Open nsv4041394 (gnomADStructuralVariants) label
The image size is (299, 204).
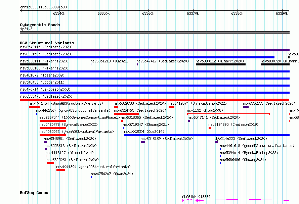(94, 167)
